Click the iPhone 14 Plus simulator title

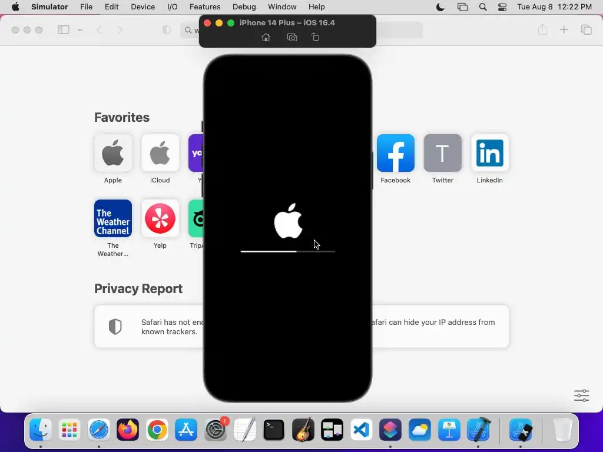tap(287, 23)
